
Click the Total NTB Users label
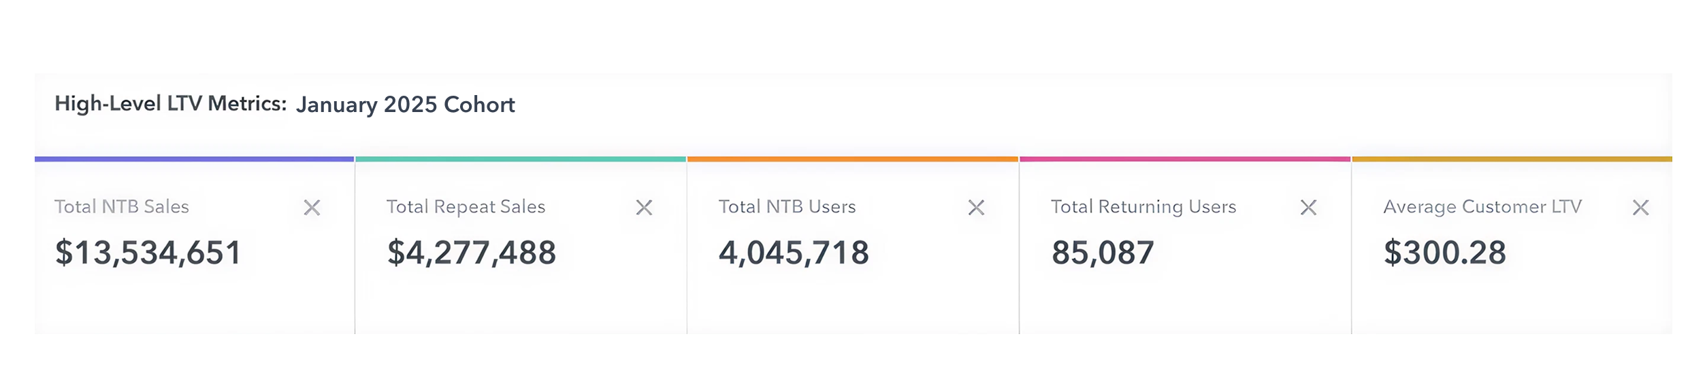point(787,207)
